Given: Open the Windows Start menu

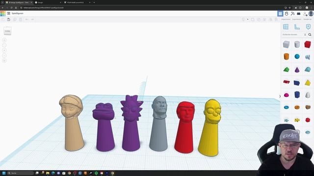Looking at the screenshot, I should coord(4,173).
